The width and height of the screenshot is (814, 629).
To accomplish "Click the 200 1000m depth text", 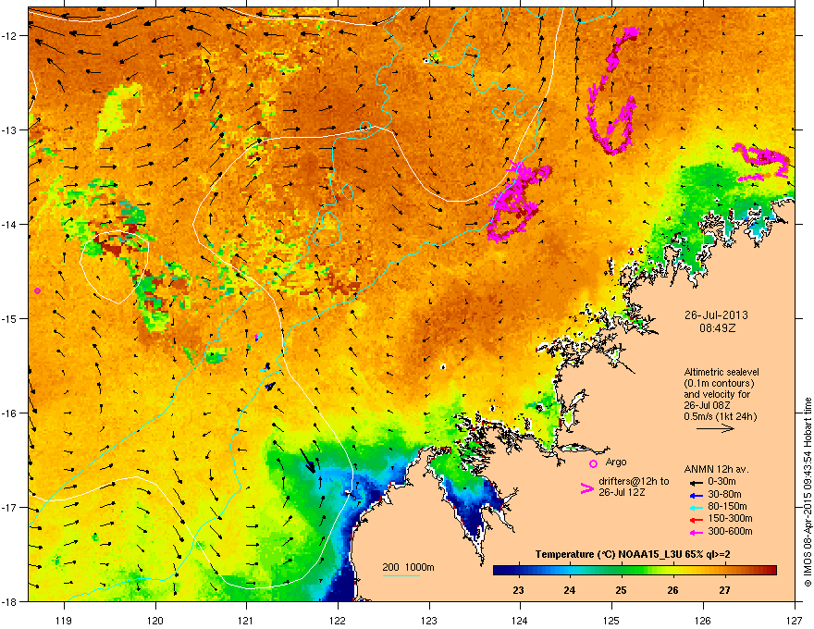I will pyautogui.click(x=408, y=567).
